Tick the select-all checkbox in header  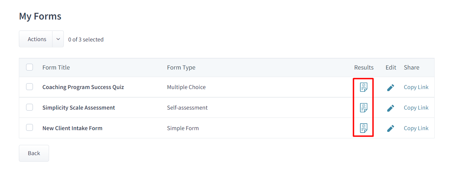(29, 67)
